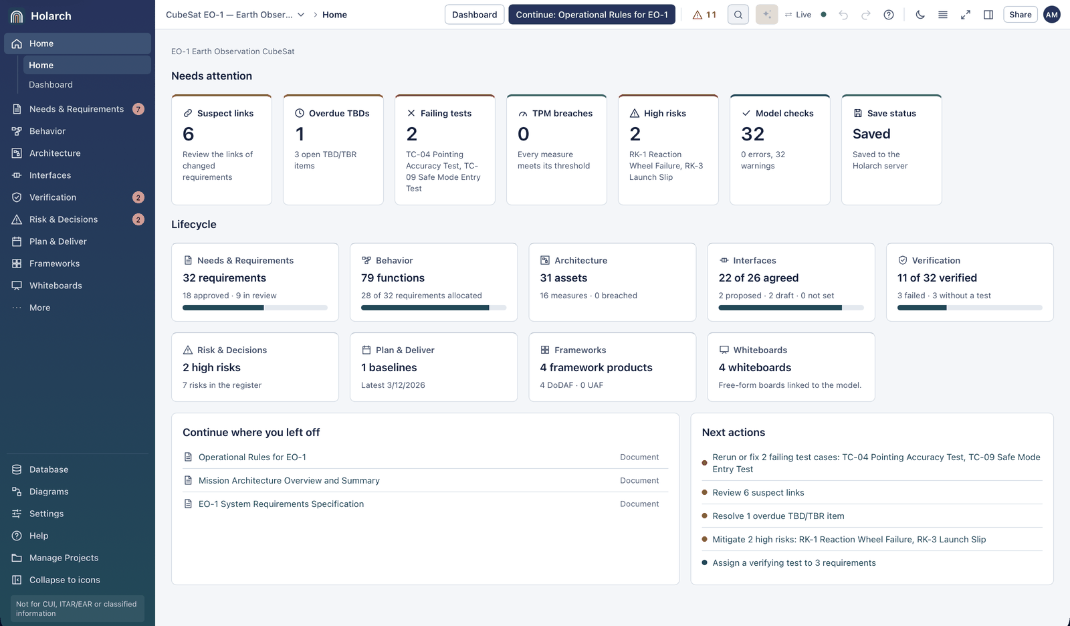Click the density lines icon in top bar
This screenshot has height=626, width=1070.
click(x=943, y=15)
